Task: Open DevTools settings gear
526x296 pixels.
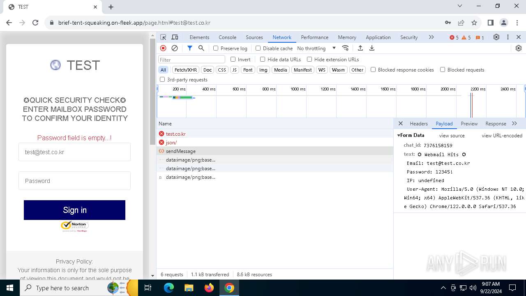Action: [496, 37]
